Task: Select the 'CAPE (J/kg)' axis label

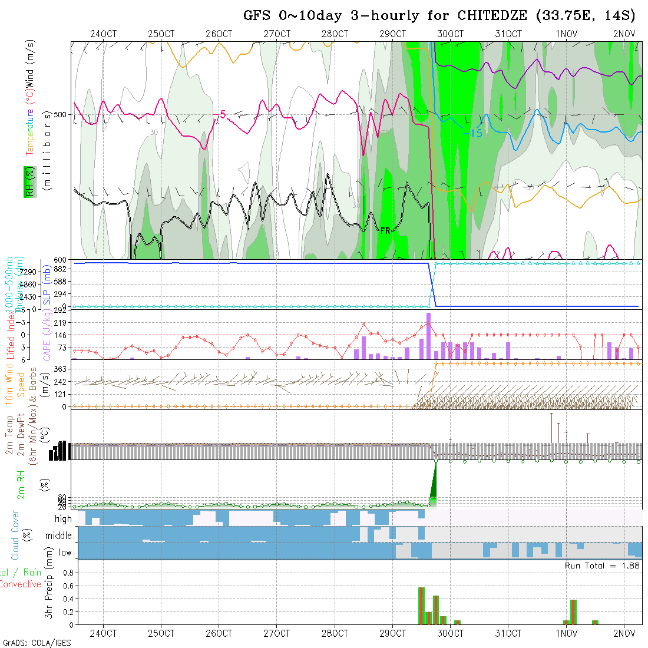Action: coord(47,335)
